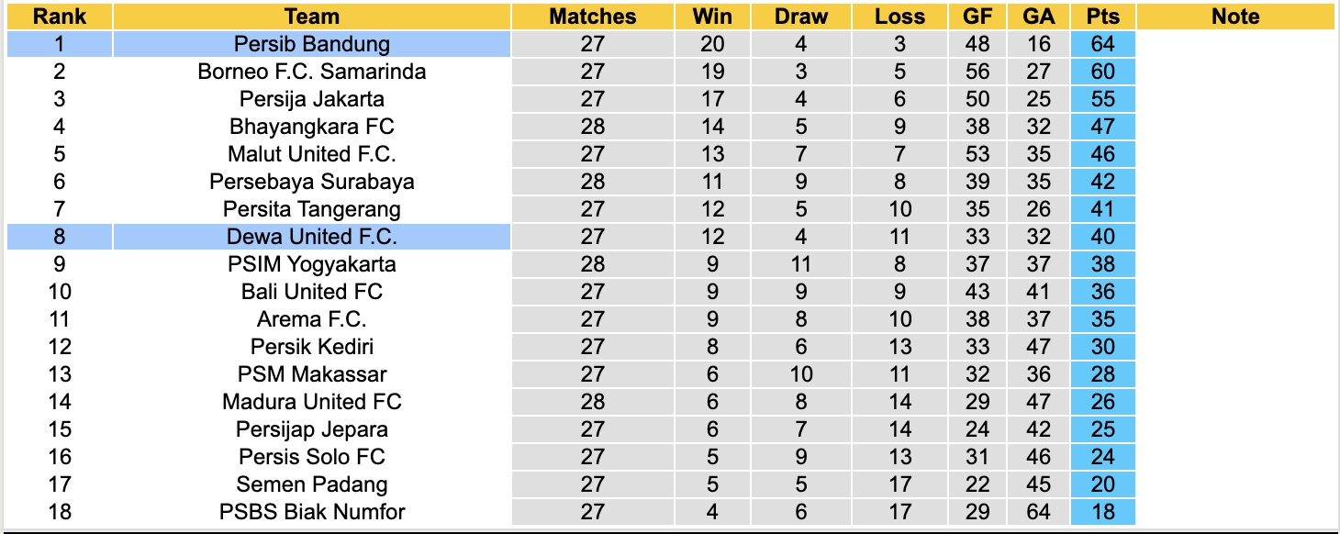Screen dimensions: 1340x534
Task: Open Borneo F.C. Samarinda team entry
Action: pos(312,72)
